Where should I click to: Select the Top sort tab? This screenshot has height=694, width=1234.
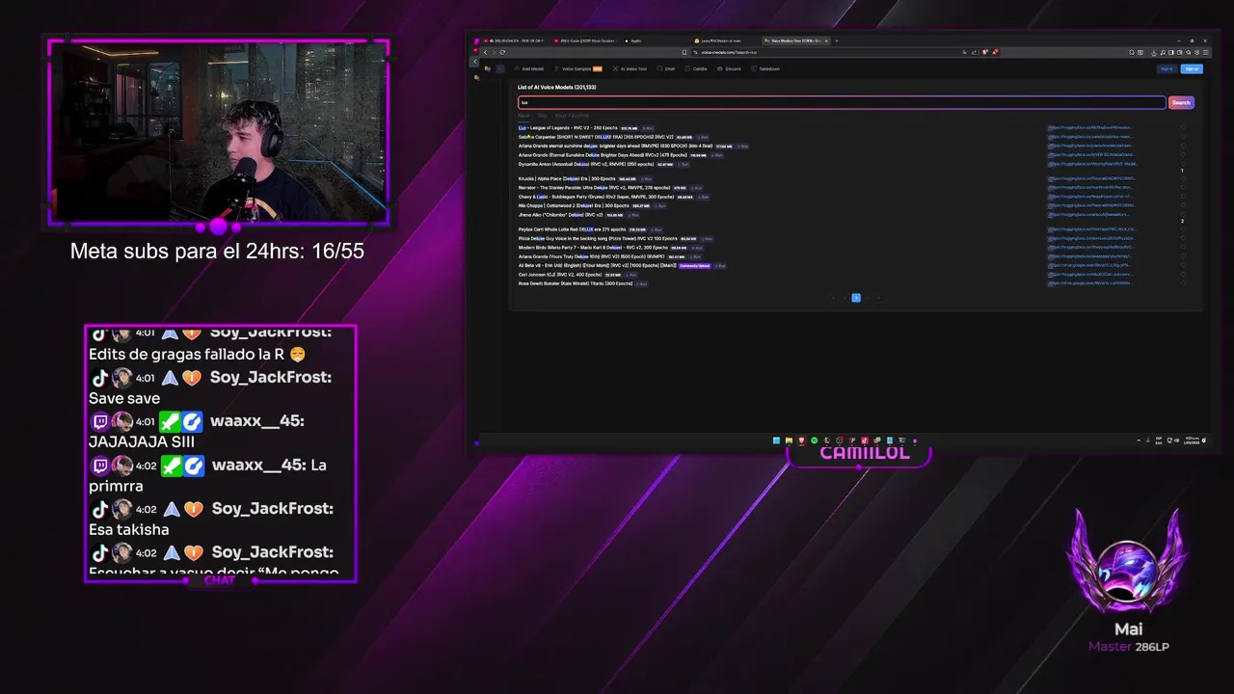(x=543, y=116)
